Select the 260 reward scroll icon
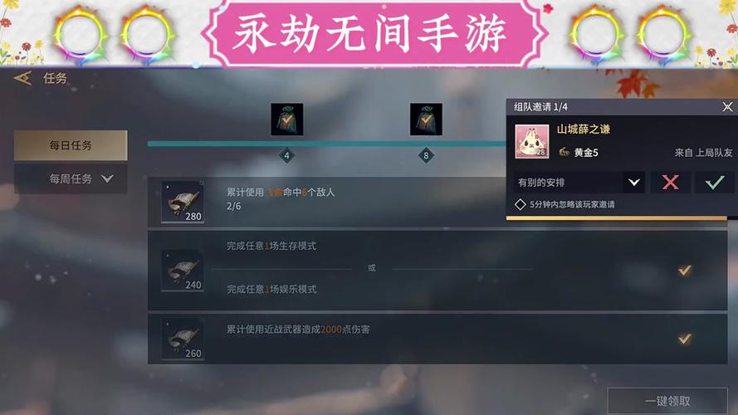The width and height of the screenshot is (738, 415). 183,339
